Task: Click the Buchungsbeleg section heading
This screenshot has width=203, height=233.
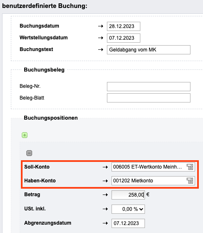Action: (x=44, y=70)
